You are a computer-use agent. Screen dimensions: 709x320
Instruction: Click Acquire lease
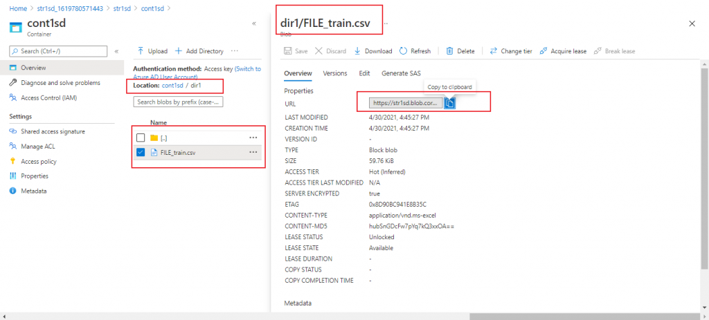[x=563, y=51]
